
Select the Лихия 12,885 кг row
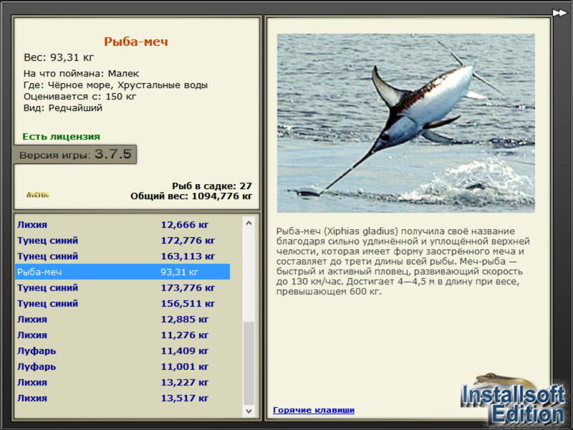click(122, 319)
